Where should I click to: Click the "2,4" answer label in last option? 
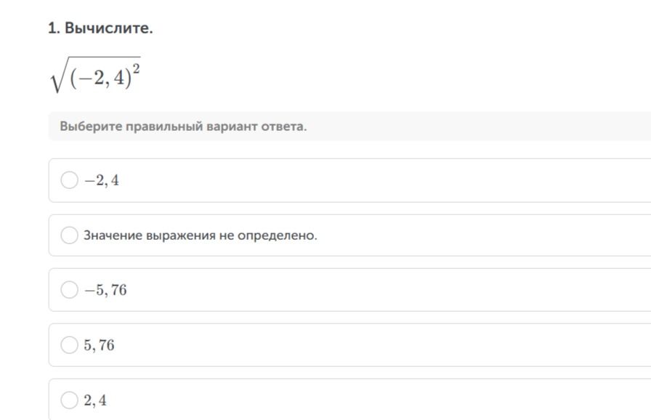(95, 400)
